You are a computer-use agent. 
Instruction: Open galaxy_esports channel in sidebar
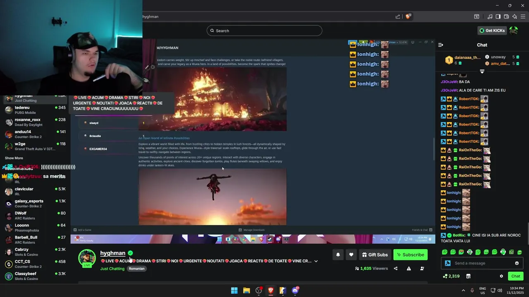[35, 203]
